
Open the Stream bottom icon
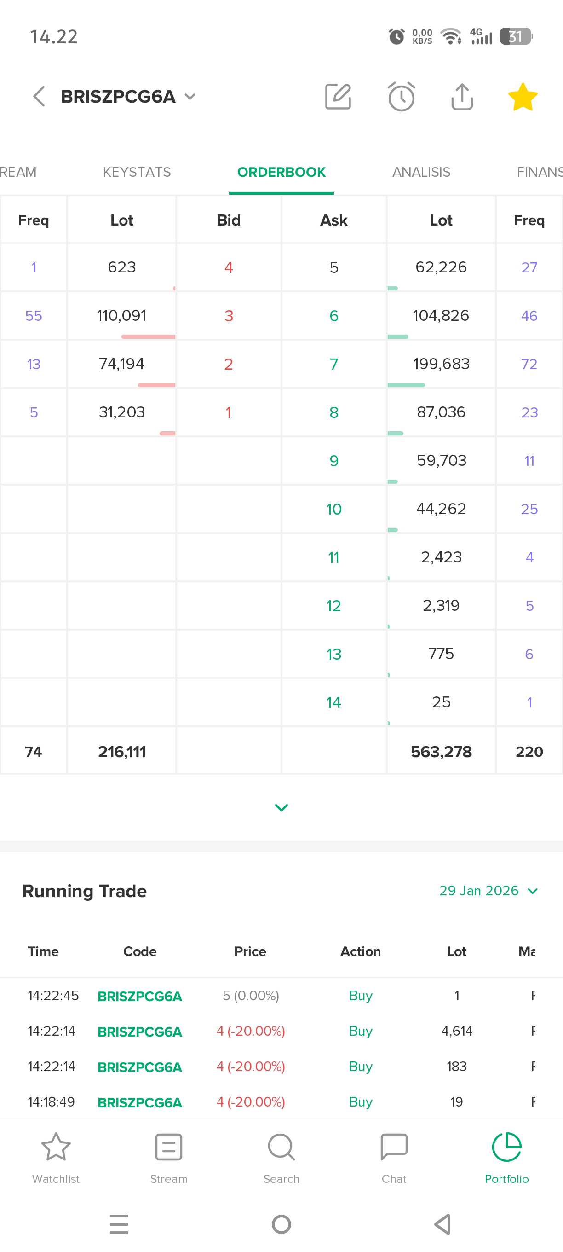(x=168, y=1157)
